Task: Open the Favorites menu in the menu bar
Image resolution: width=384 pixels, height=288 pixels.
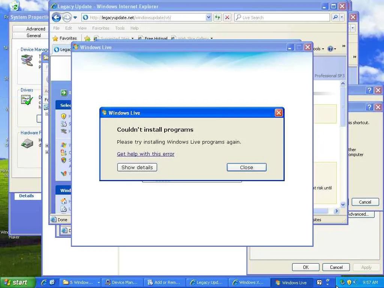Action: point(100,28)
